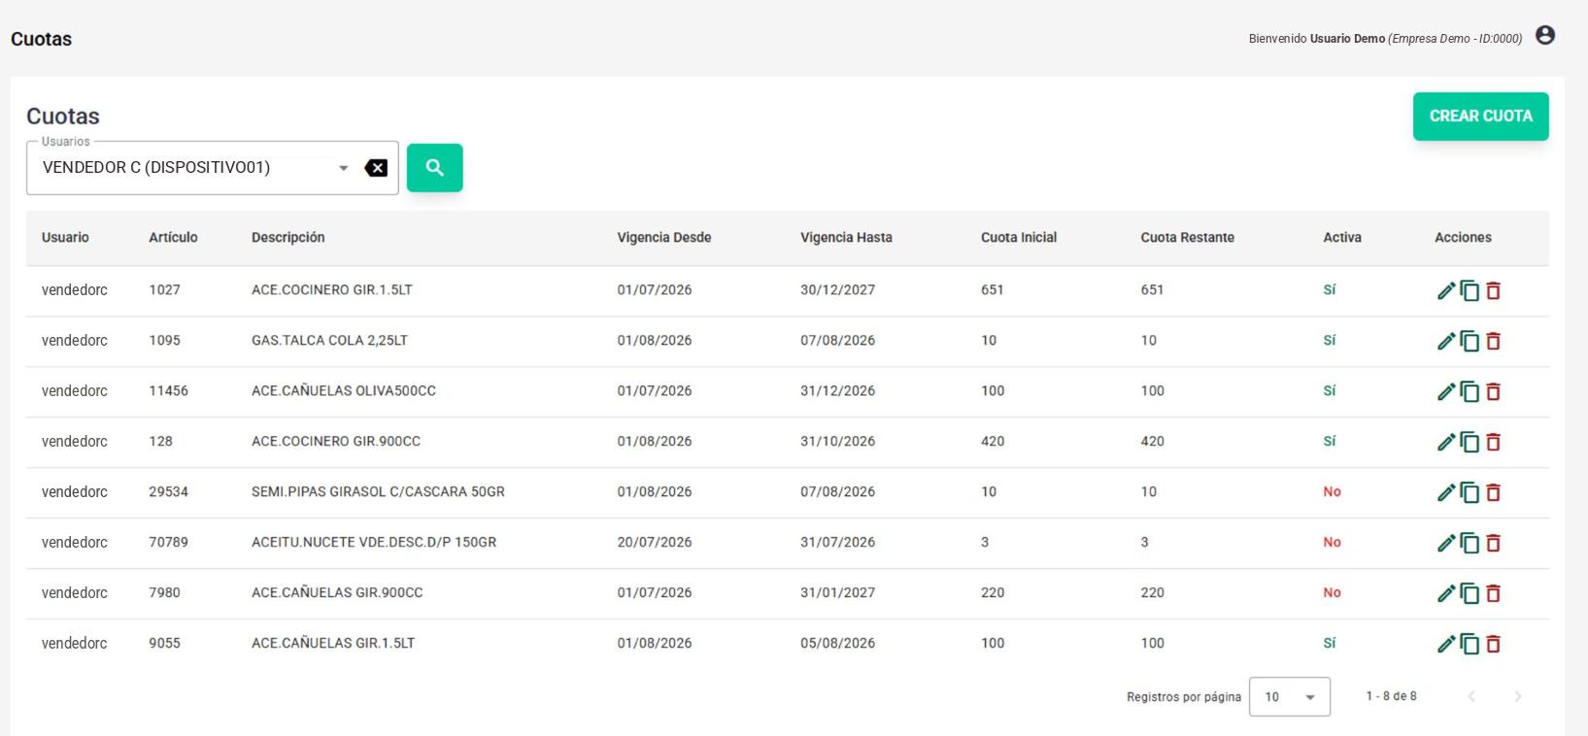
Task: Edit the SEMI.PIPAS GIRASOL quota
Action: tap(1446, 492)
